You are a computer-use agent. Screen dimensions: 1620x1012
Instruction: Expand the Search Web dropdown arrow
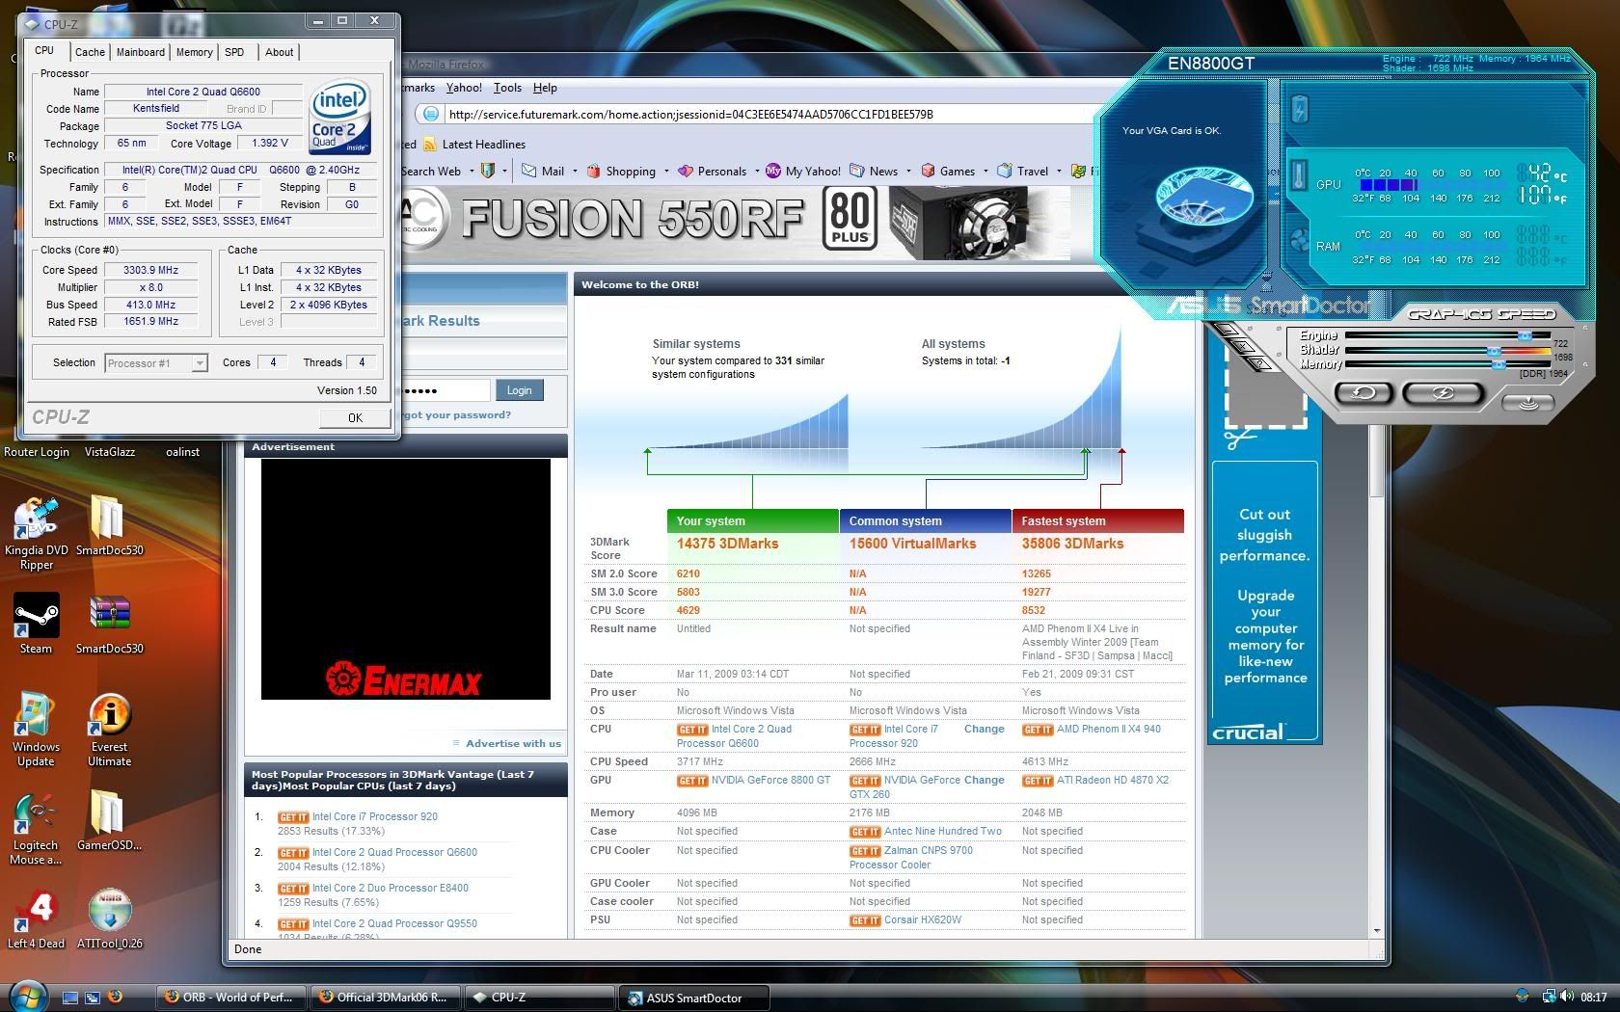pos(472,172)
